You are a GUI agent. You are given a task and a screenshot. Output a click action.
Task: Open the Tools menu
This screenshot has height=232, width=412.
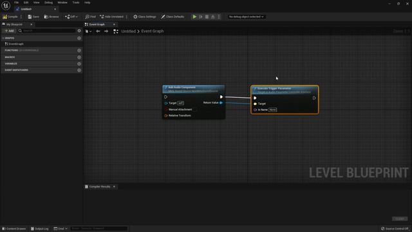point(76,3)
